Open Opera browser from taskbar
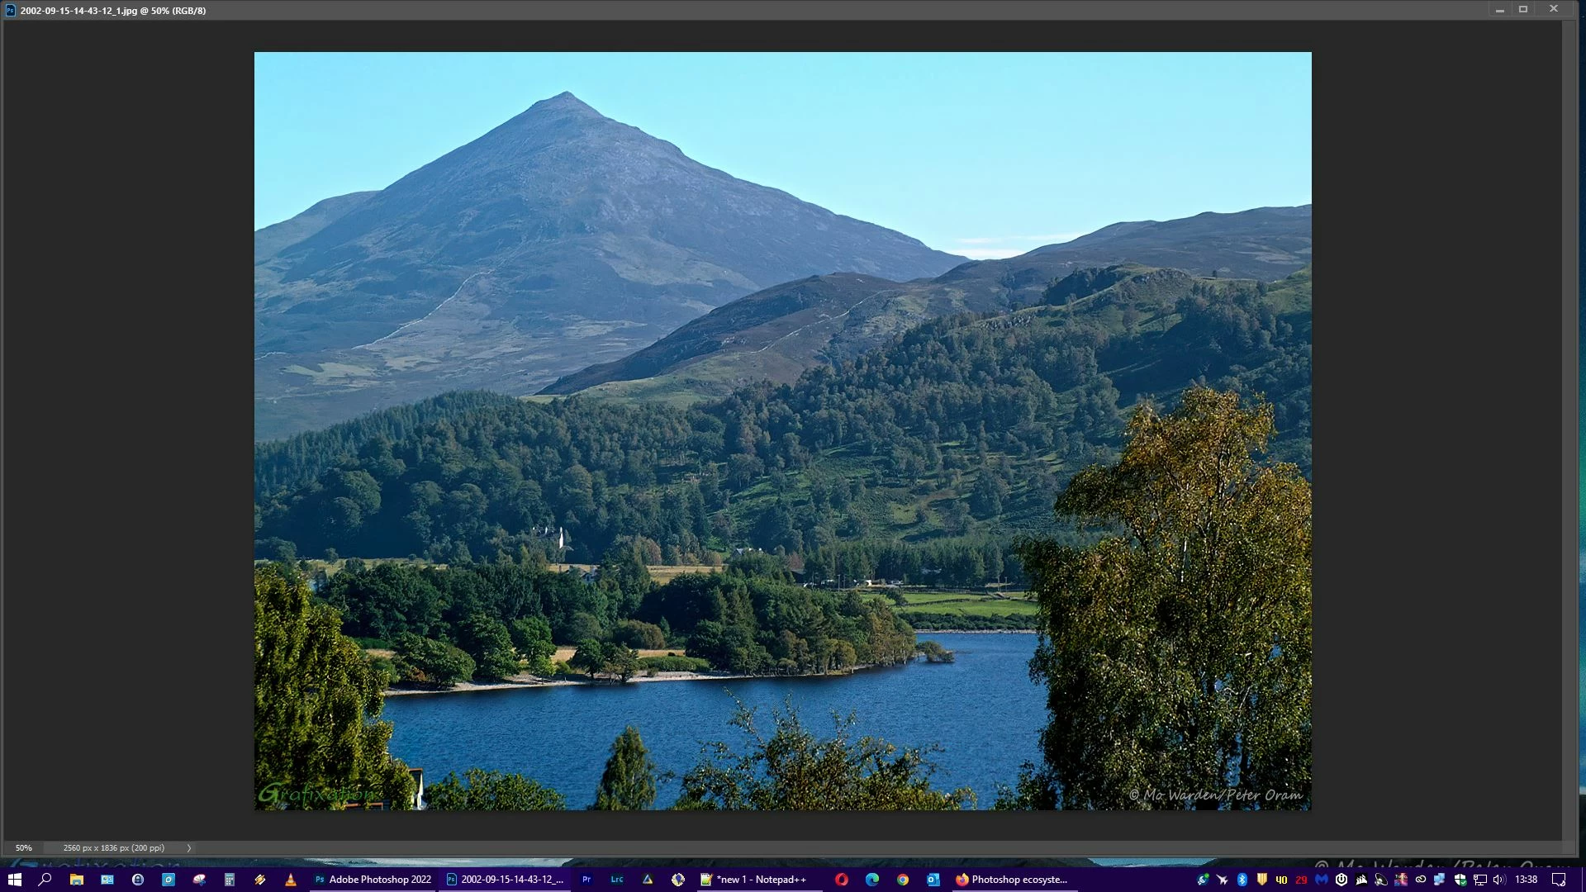The image size is (1586, 892). [x=842, y=880]
